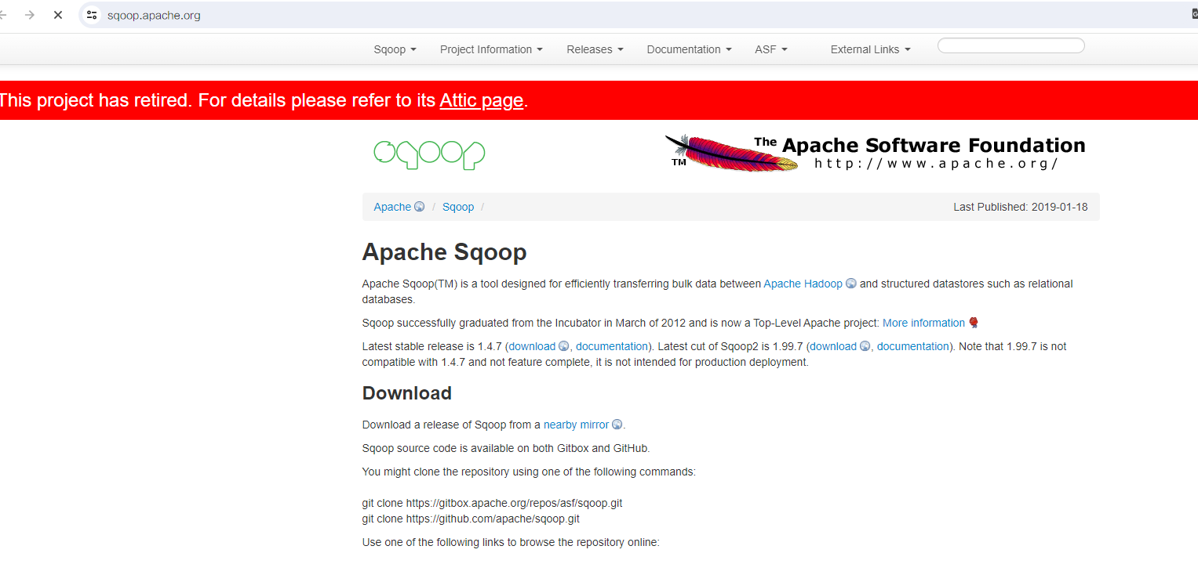Open documentation link for 1.99.7
1198x564 pixels.
click(913, 346)
